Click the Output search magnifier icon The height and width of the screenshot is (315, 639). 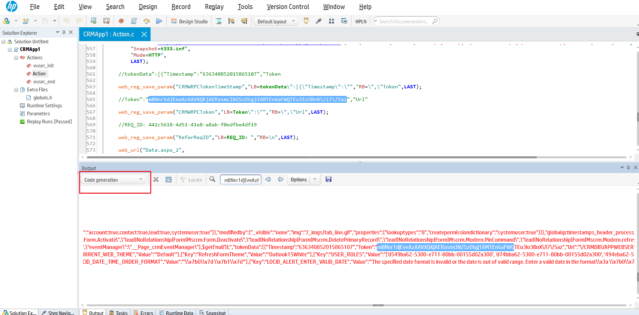pos(212,179)
